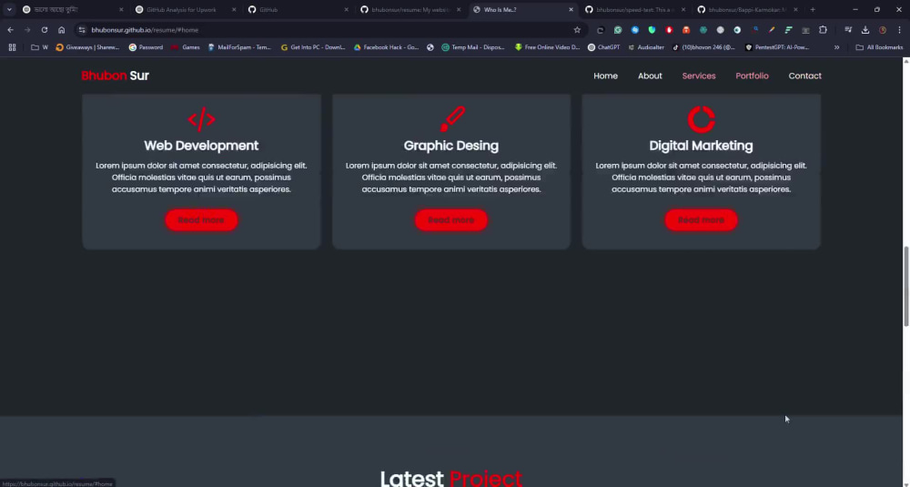Open the Chrome profile avatar
This screenshot has height=487, width=910.
882,30
